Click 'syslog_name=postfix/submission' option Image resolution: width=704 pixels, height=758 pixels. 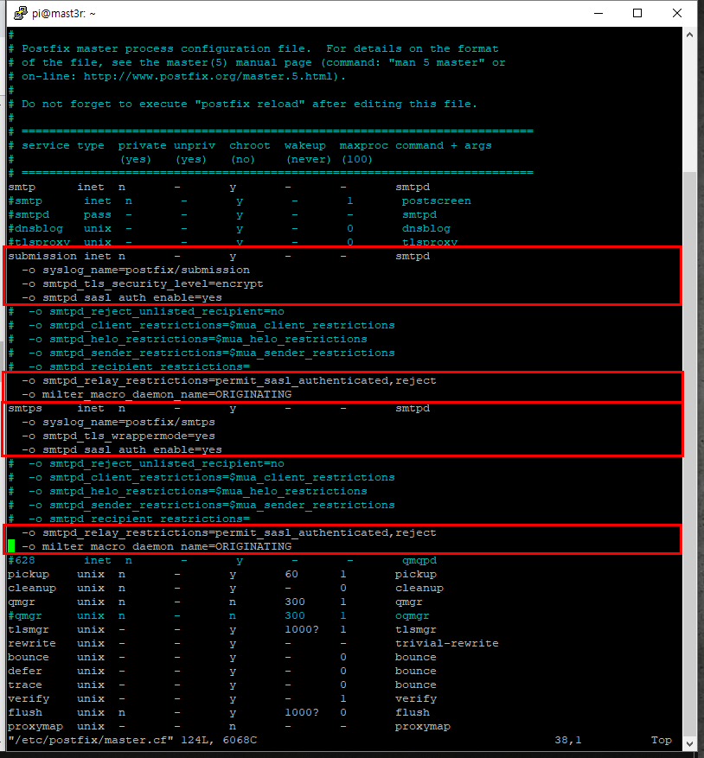[x=146, y=270]
